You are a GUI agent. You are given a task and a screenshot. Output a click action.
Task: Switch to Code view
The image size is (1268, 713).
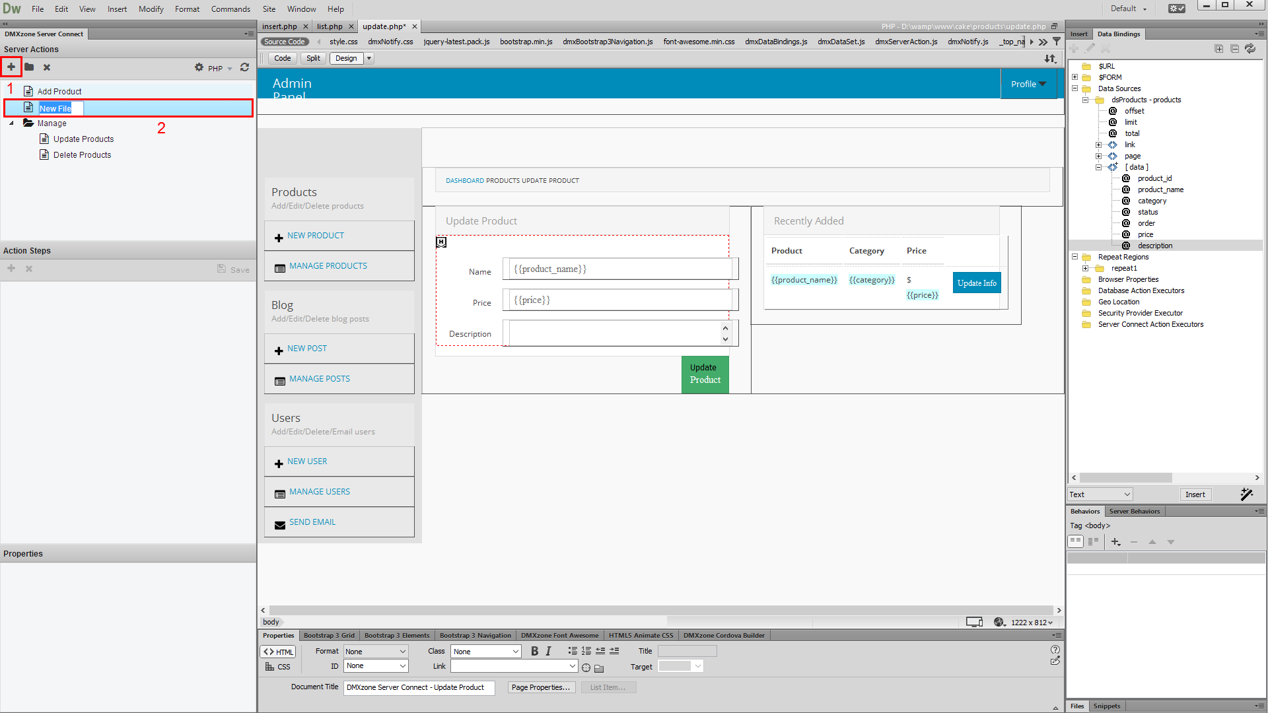(x=283, y=58)
